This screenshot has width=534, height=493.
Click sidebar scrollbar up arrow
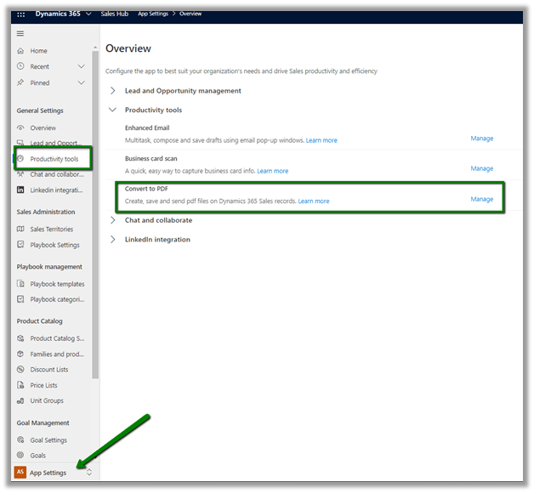pyautogui.click(x=95, y=48)
